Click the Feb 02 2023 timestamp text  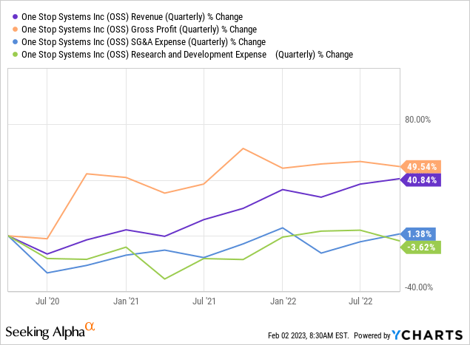pyautogui.click(x=309, y=335)
